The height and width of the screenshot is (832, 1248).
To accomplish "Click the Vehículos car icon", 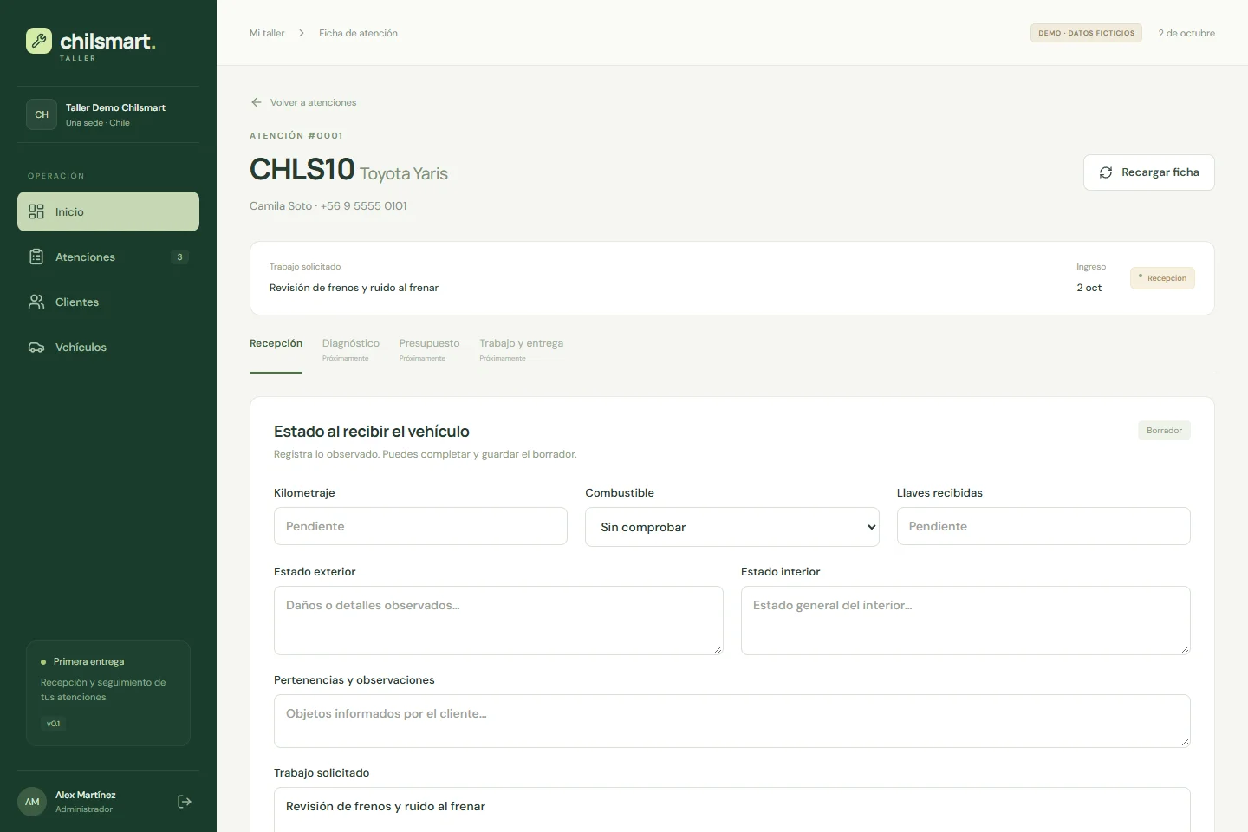I will [x=36, y=347].
